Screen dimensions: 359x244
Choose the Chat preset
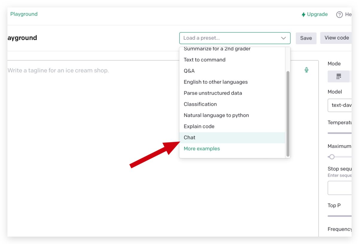232,138
